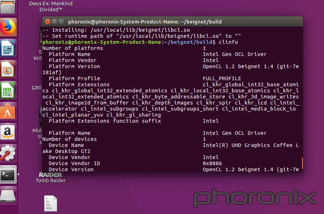
Task: Click the 'Device Version' row label
Action: [x=71, y=169]
